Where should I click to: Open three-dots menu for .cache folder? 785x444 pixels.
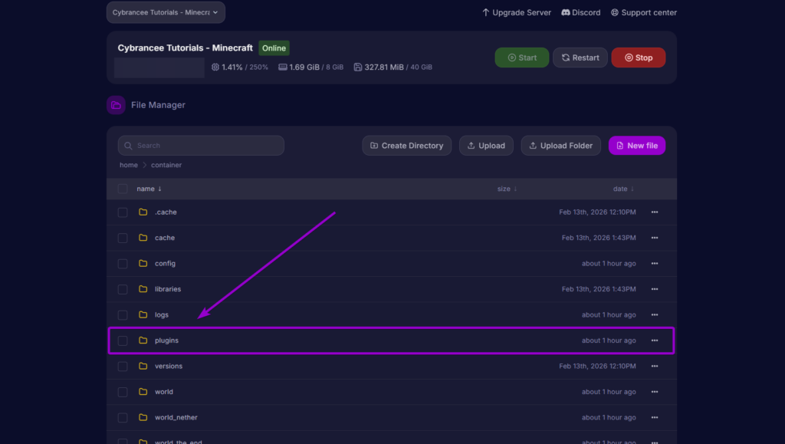[x=654, y=212]
